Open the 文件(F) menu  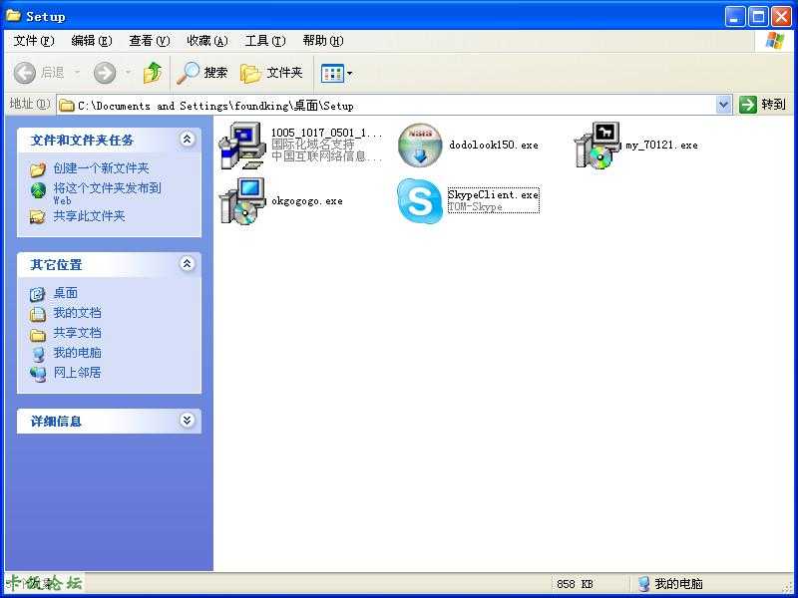tap(34, 41)
